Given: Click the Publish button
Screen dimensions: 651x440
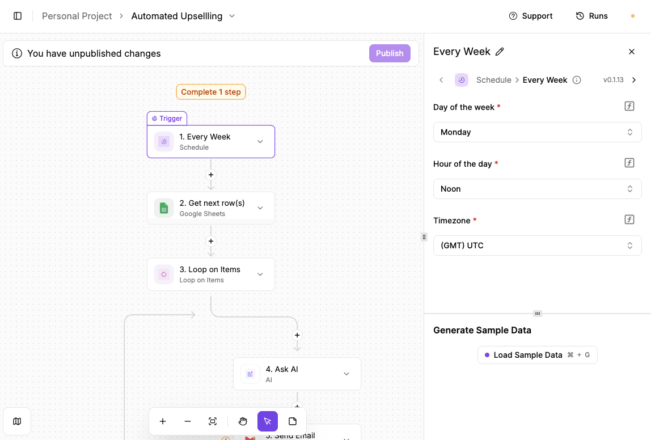Looking at the screenshot, I should click(x=390, y=53).
